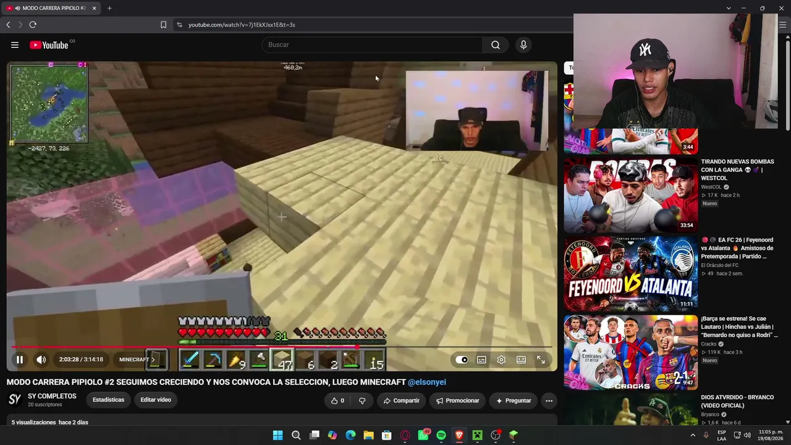
Task: Open more actions three-dot menu
Action: pyautogui.click(x=549, y=400)
